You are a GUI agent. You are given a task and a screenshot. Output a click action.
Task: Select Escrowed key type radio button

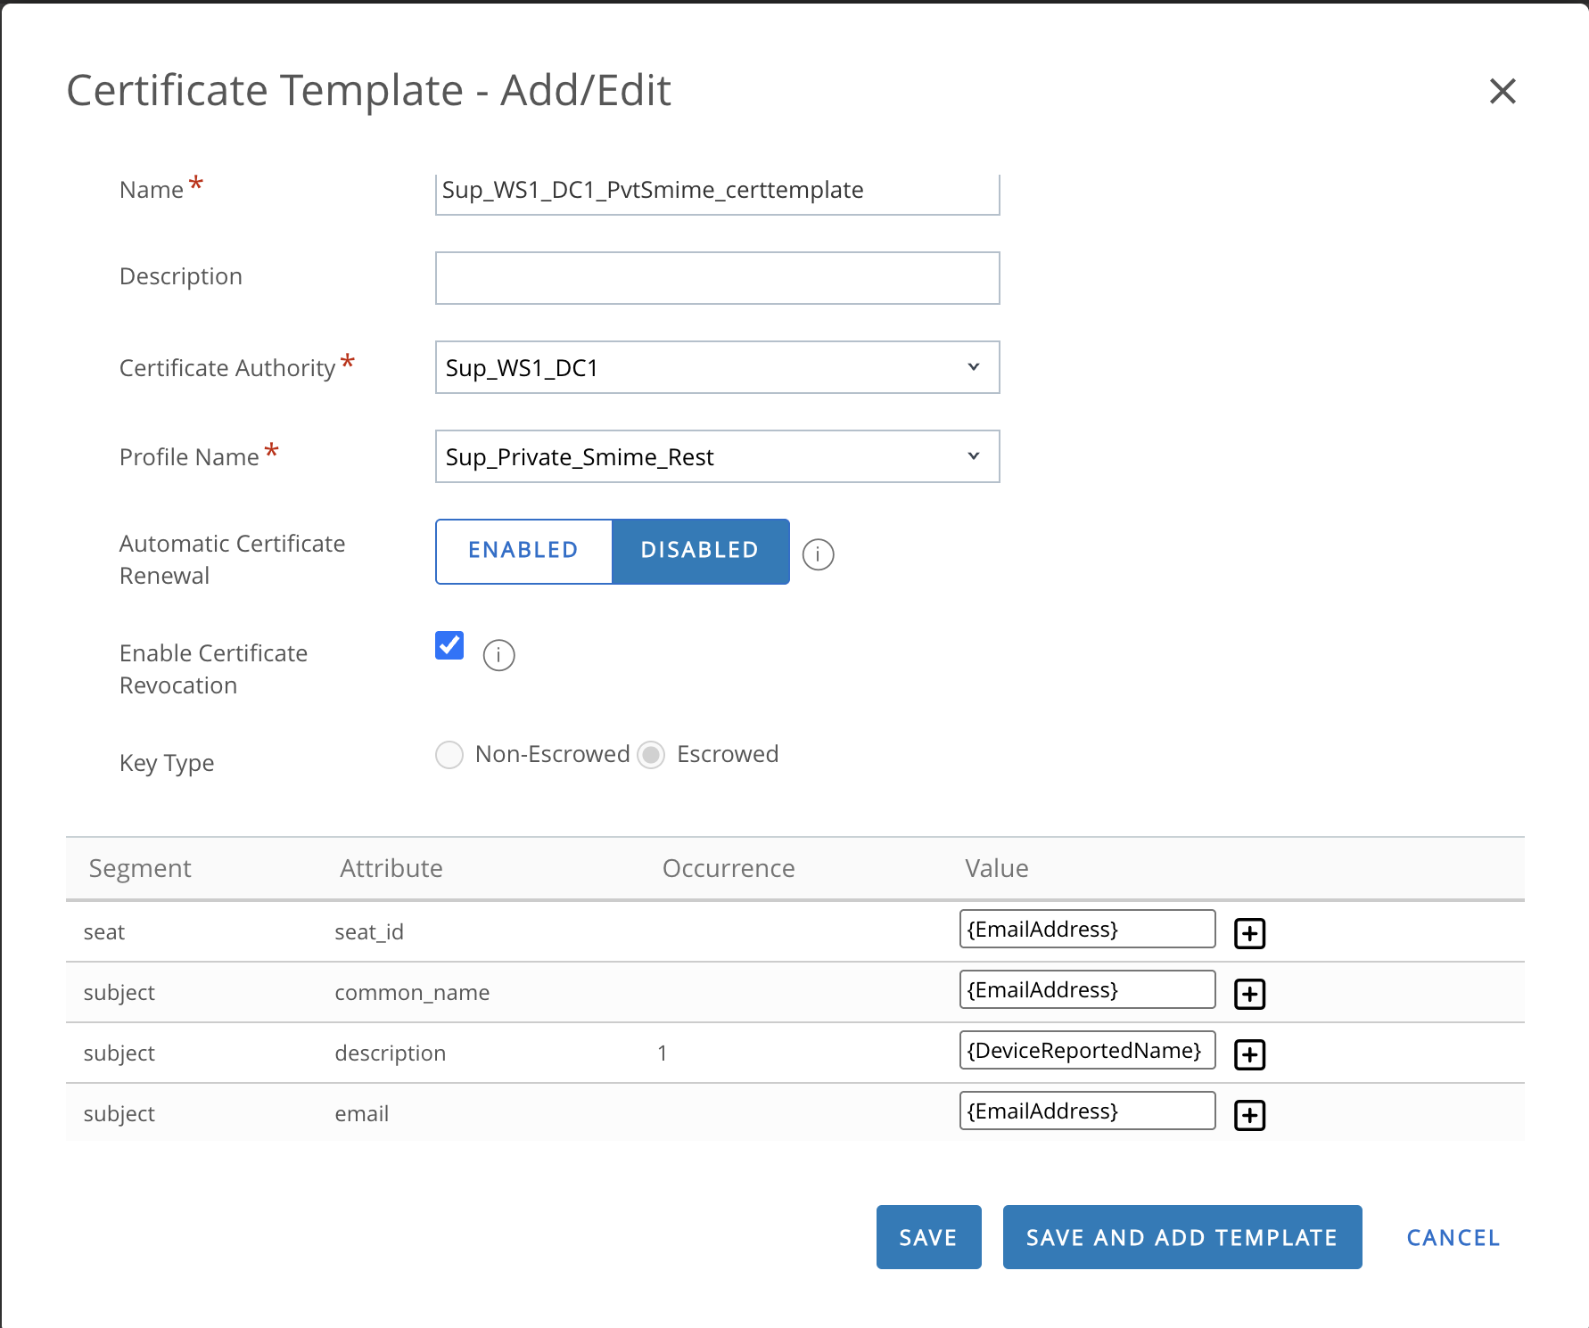[651, 755]
